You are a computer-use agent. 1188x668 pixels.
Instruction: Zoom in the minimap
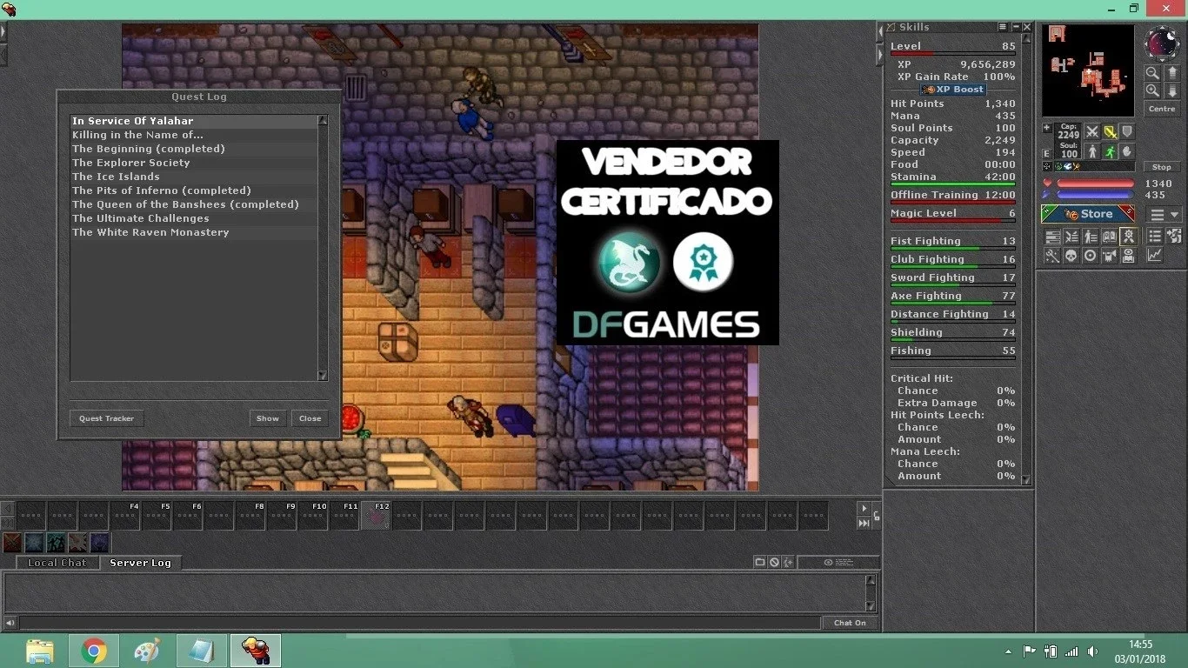[x=1151, y=90]
